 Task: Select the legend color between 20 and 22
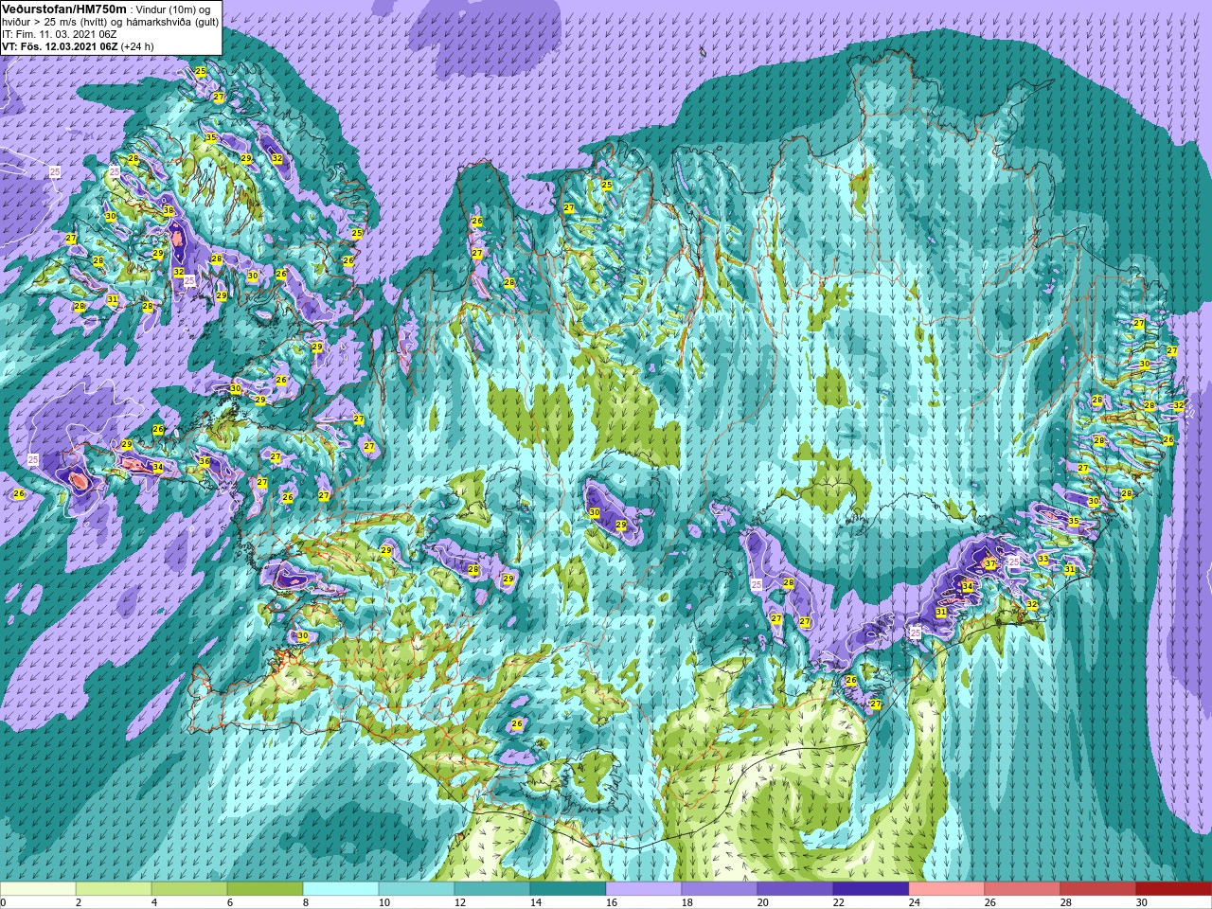795,889
